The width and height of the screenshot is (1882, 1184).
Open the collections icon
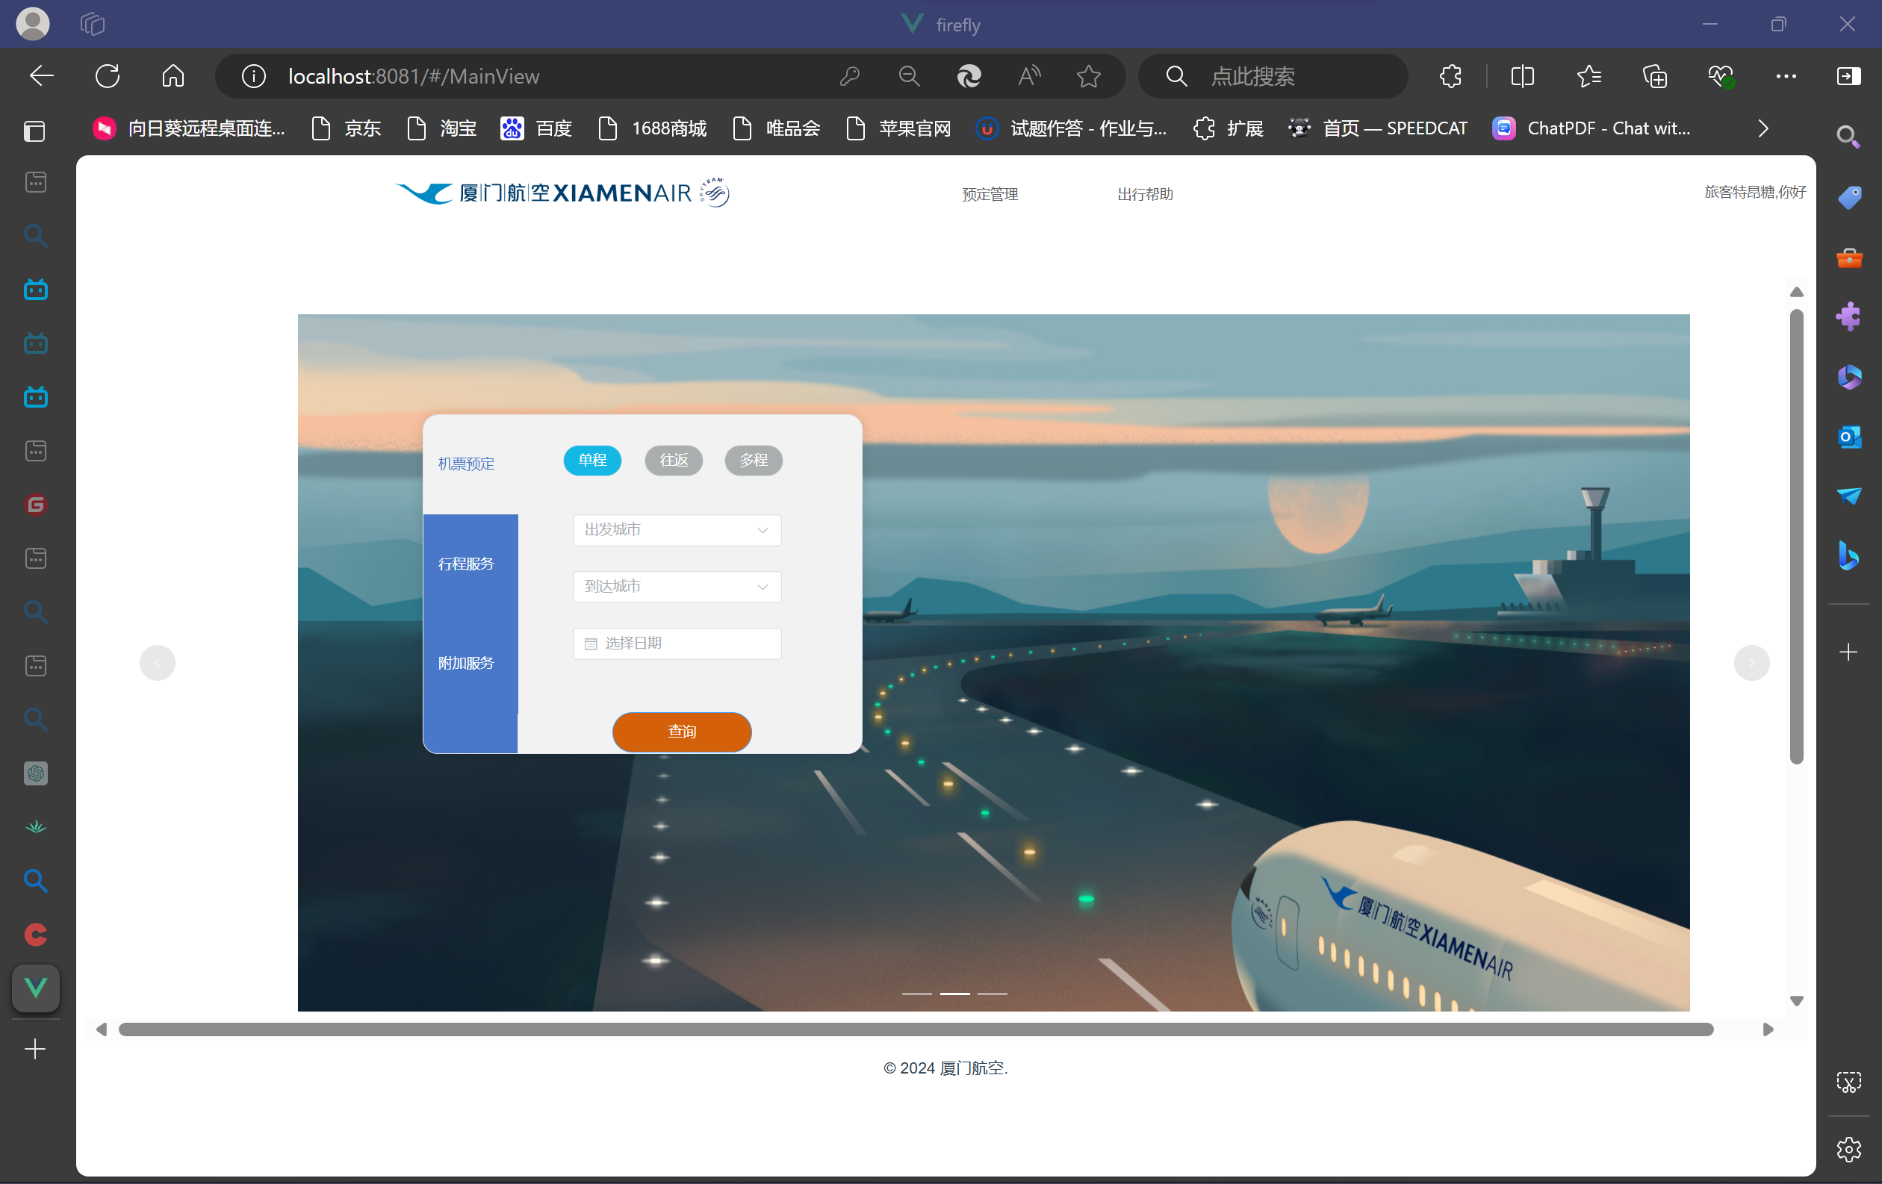[1654, 75]
